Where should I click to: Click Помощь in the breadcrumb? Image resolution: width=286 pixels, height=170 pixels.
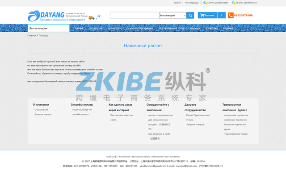click(43, 36)
